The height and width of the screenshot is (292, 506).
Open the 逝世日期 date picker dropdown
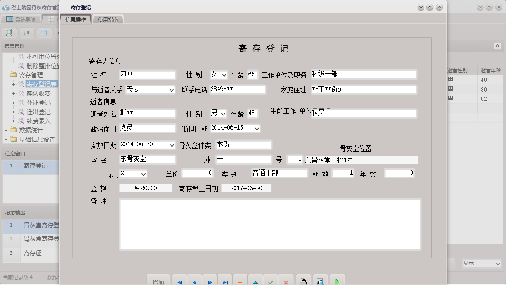pyautogui.click(x=256, y=129)
